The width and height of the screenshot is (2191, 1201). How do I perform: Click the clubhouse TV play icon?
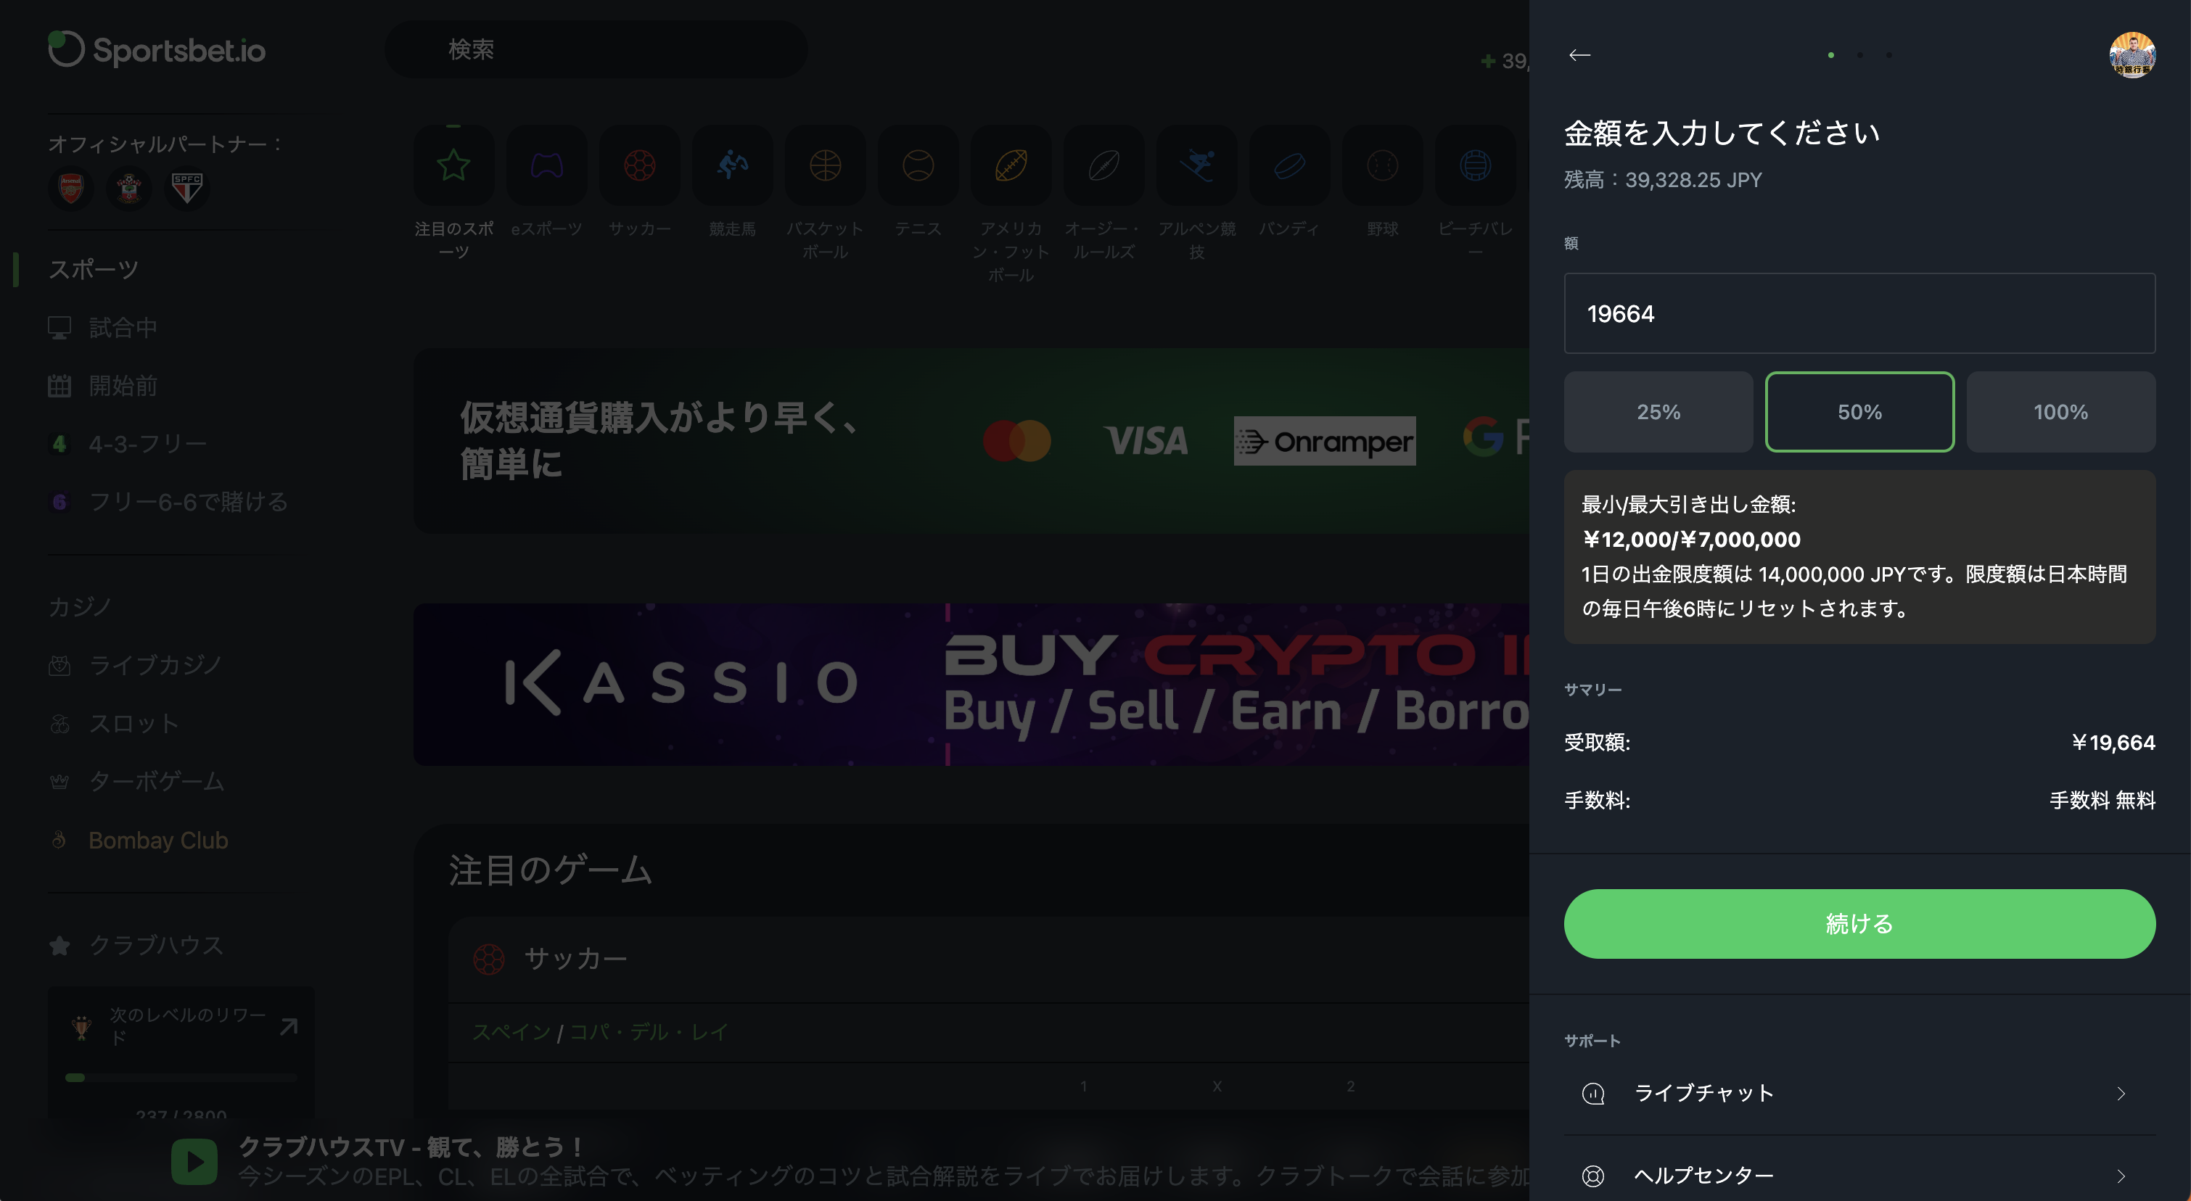(194, 1161)
